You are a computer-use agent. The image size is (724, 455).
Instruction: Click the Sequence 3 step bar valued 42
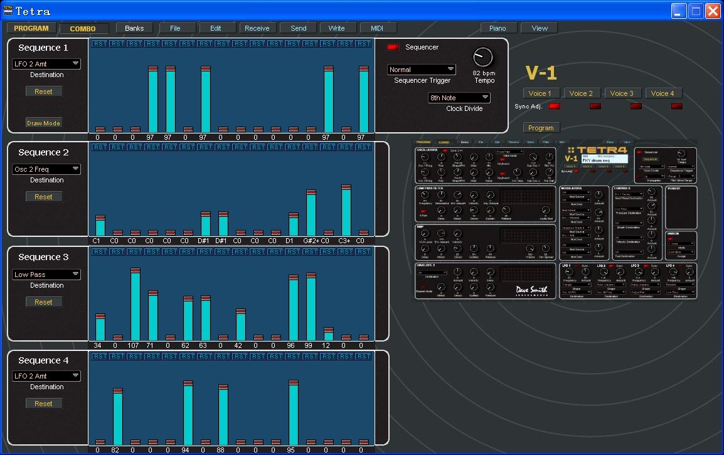[x=240, y=325]
